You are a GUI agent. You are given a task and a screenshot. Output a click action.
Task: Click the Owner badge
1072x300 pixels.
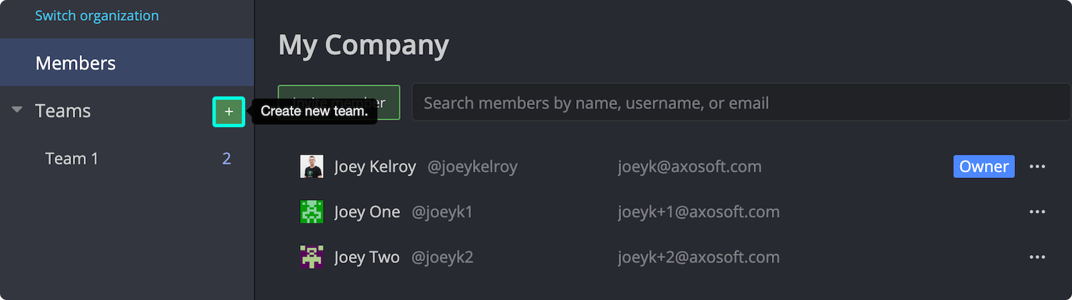point(984,167)
